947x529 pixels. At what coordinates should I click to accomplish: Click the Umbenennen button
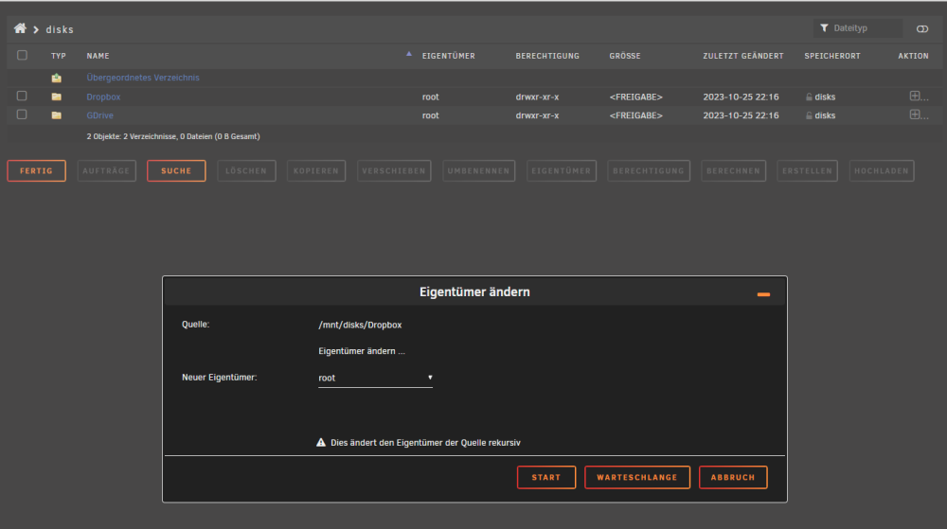click(478, 170)
